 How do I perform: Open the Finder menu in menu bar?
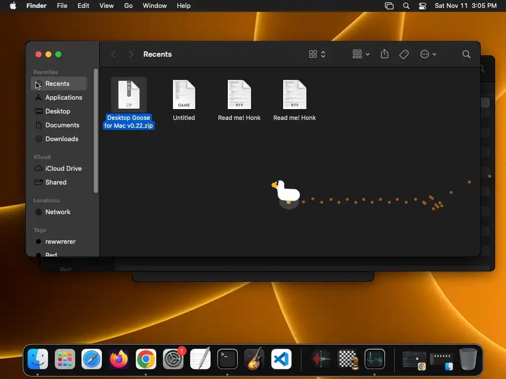pos(37,6)
